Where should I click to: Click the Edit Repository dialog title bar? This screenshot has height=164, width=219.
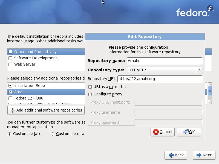tap(145, 37)
